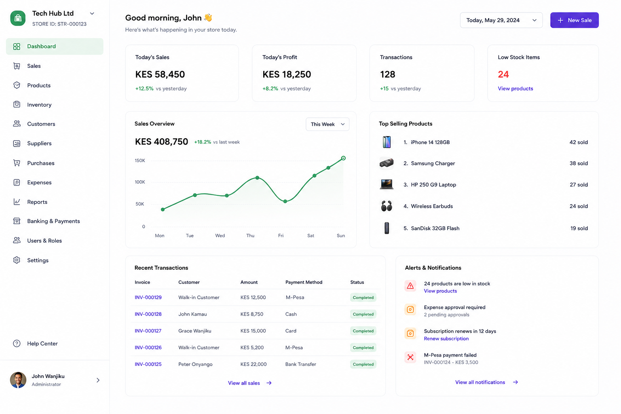Expand the John Wanjiku profile chevron
The height and width of the screenshot is (414, 621).
coord(98,380)
